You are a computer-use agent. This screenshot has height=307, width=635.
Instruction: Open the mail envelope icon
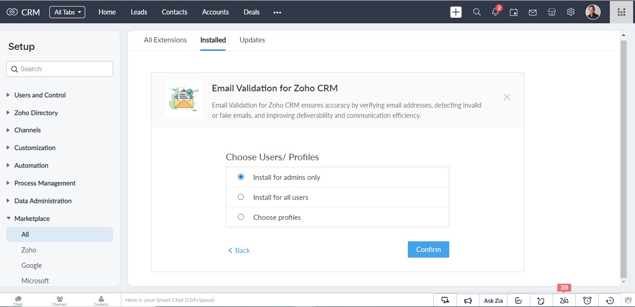click(533, 13)
